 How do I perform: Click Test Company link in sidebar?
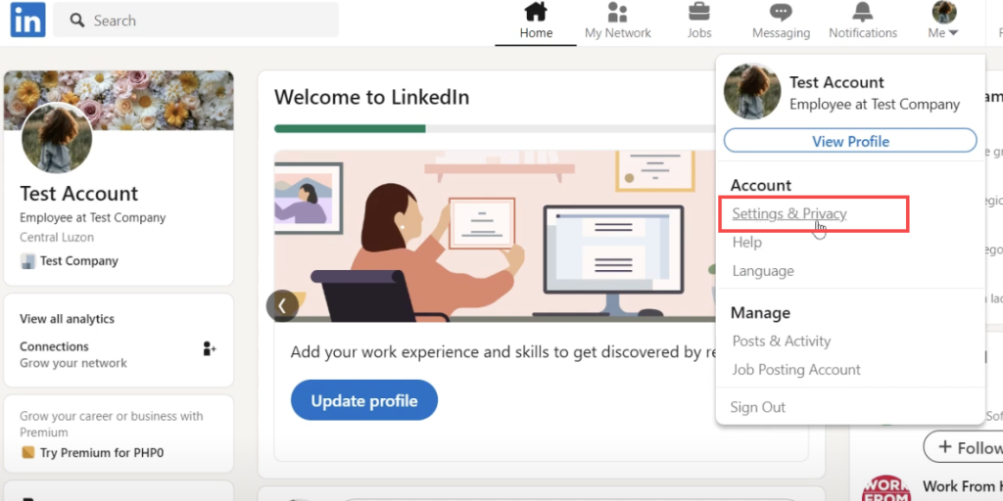78,260
